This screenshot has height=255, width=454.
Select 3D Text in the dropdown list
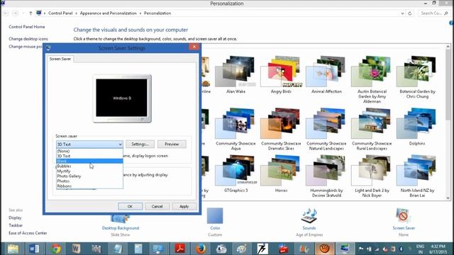[x=89, y=156]
